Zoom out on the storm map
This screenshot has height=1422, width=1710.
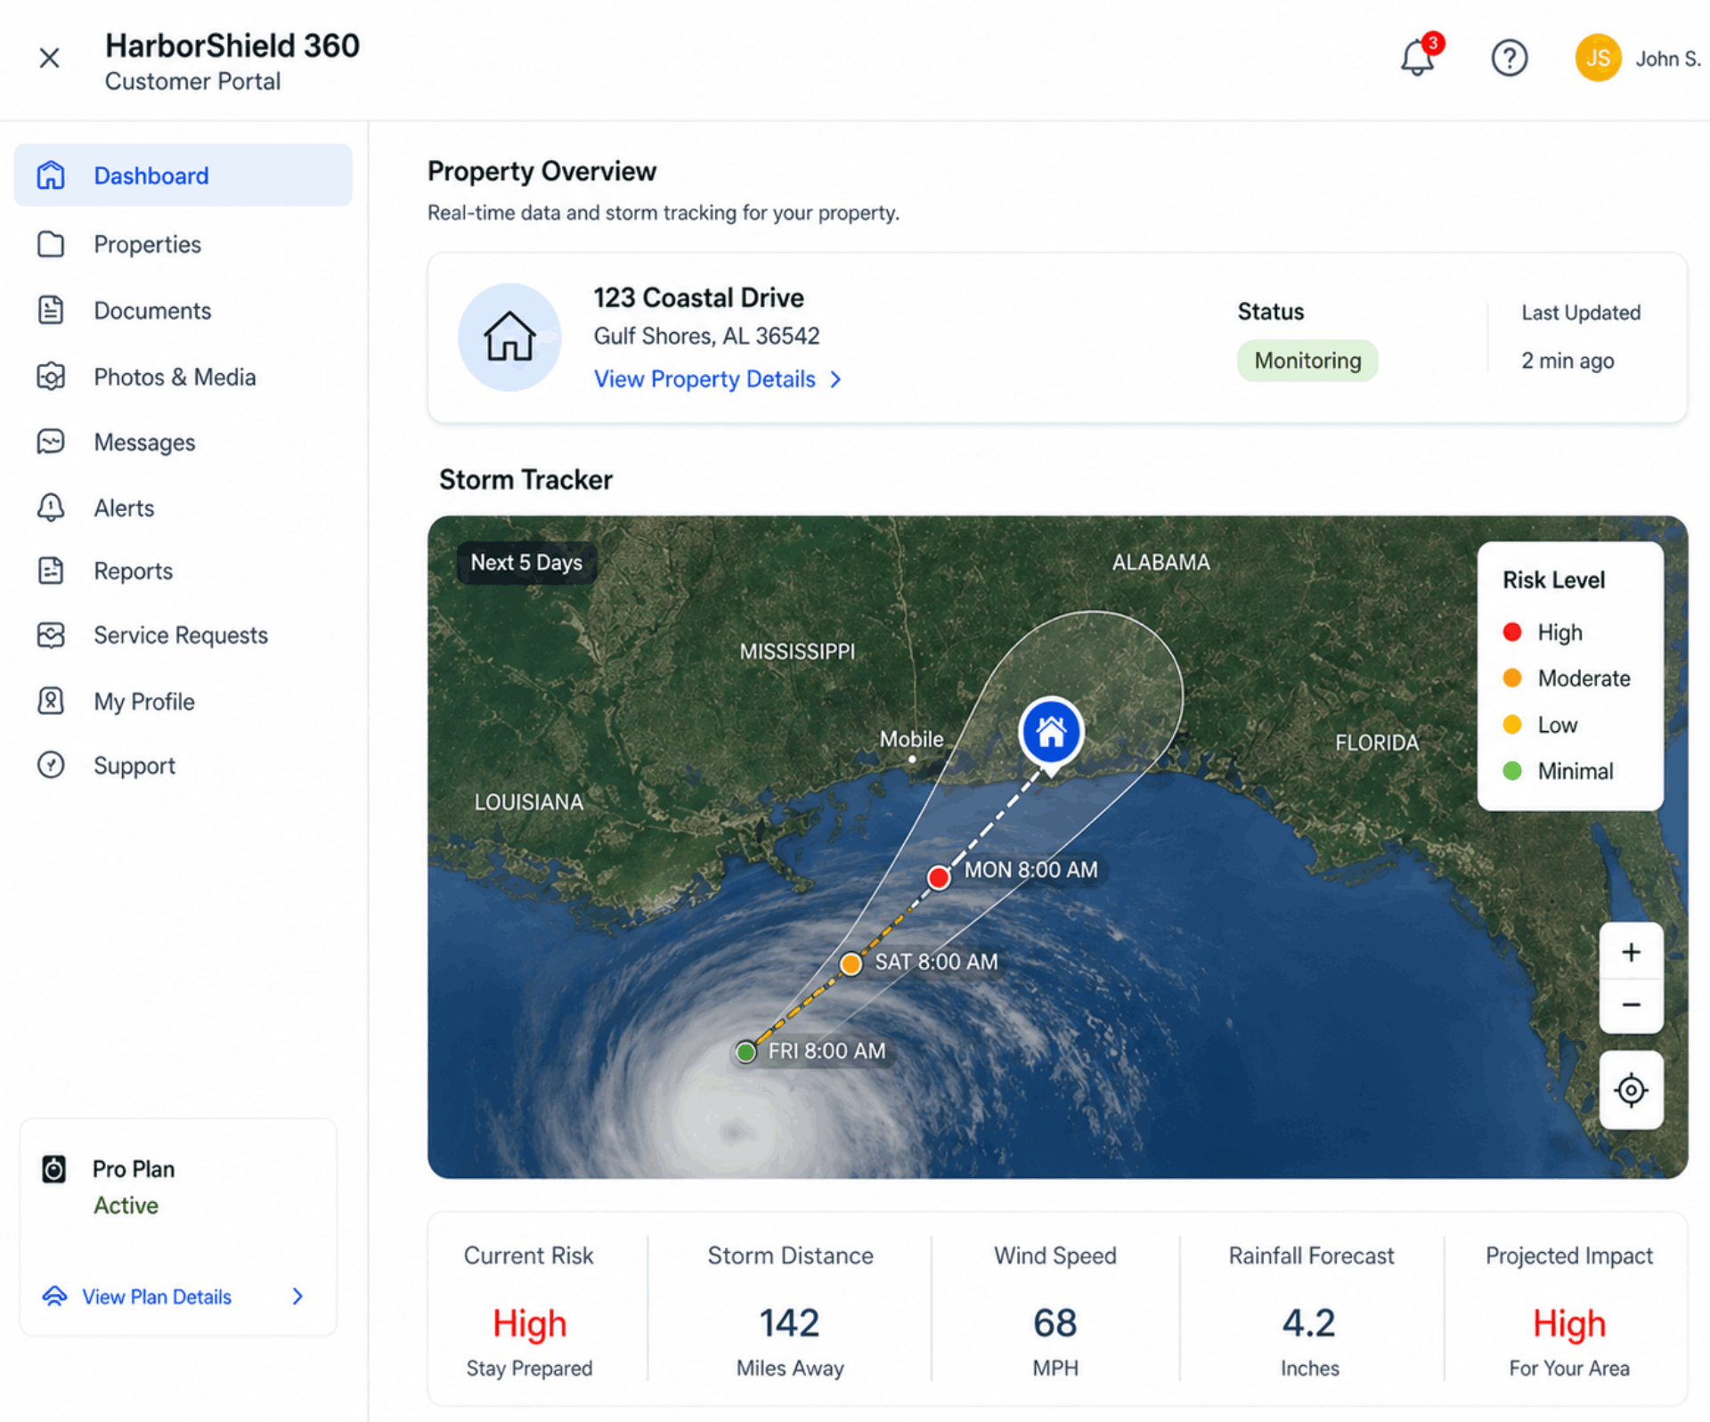1631,1005
